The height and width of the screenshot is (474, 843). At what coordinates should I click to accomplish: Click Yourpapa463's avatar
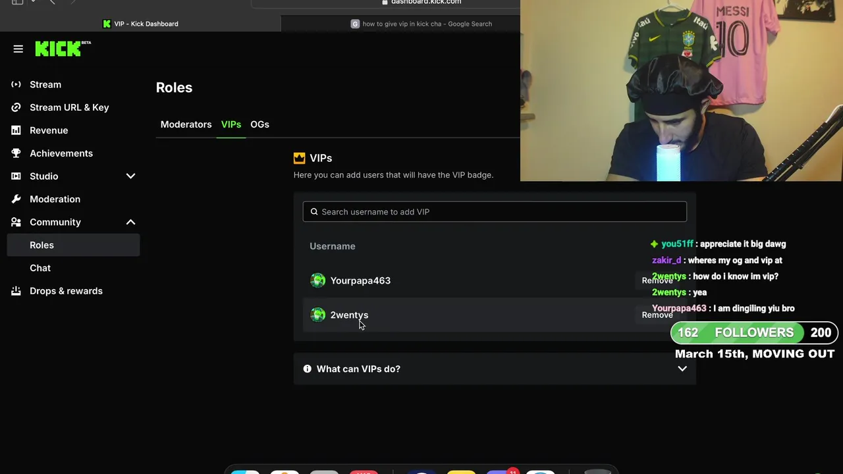point(318,280)
